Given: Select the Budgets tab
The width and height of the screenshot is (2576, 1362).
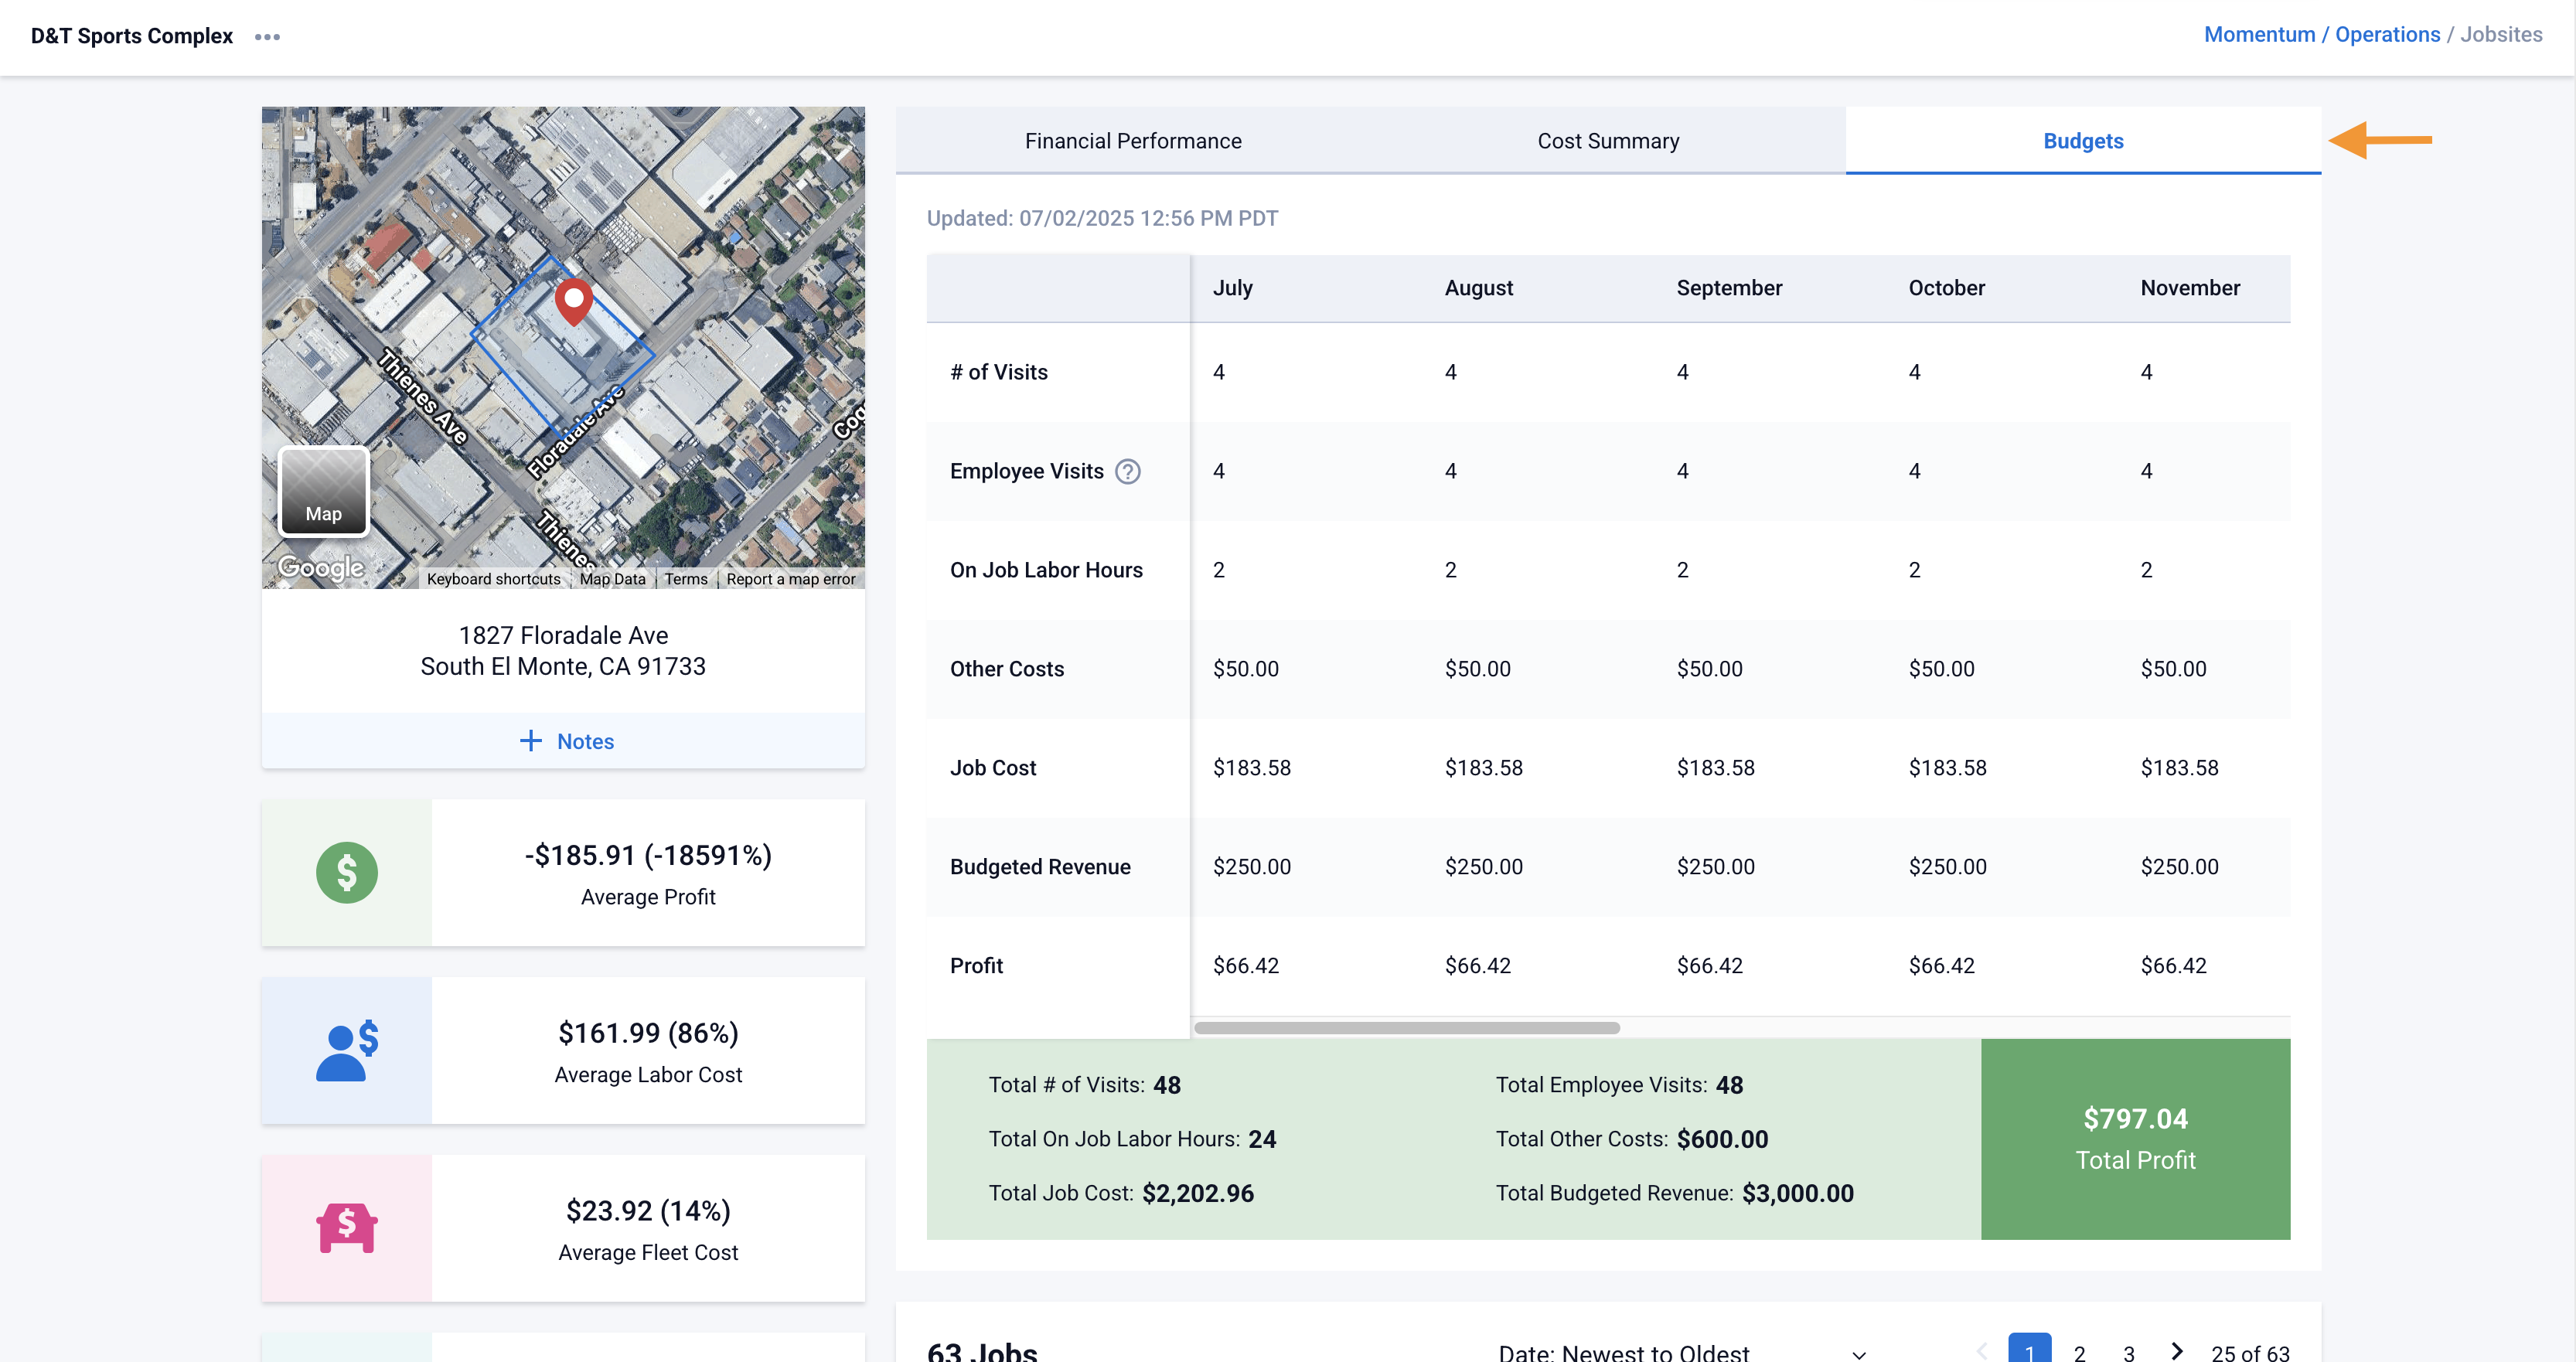Looking at the screenshot, I should point(2083,141).
